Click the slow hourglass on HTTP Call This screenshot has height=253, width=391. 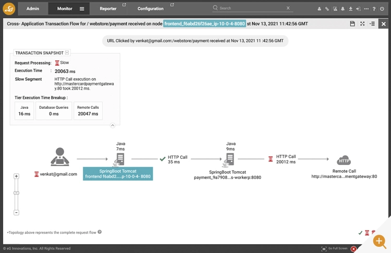pyautogui.click(x=271, y=159)
